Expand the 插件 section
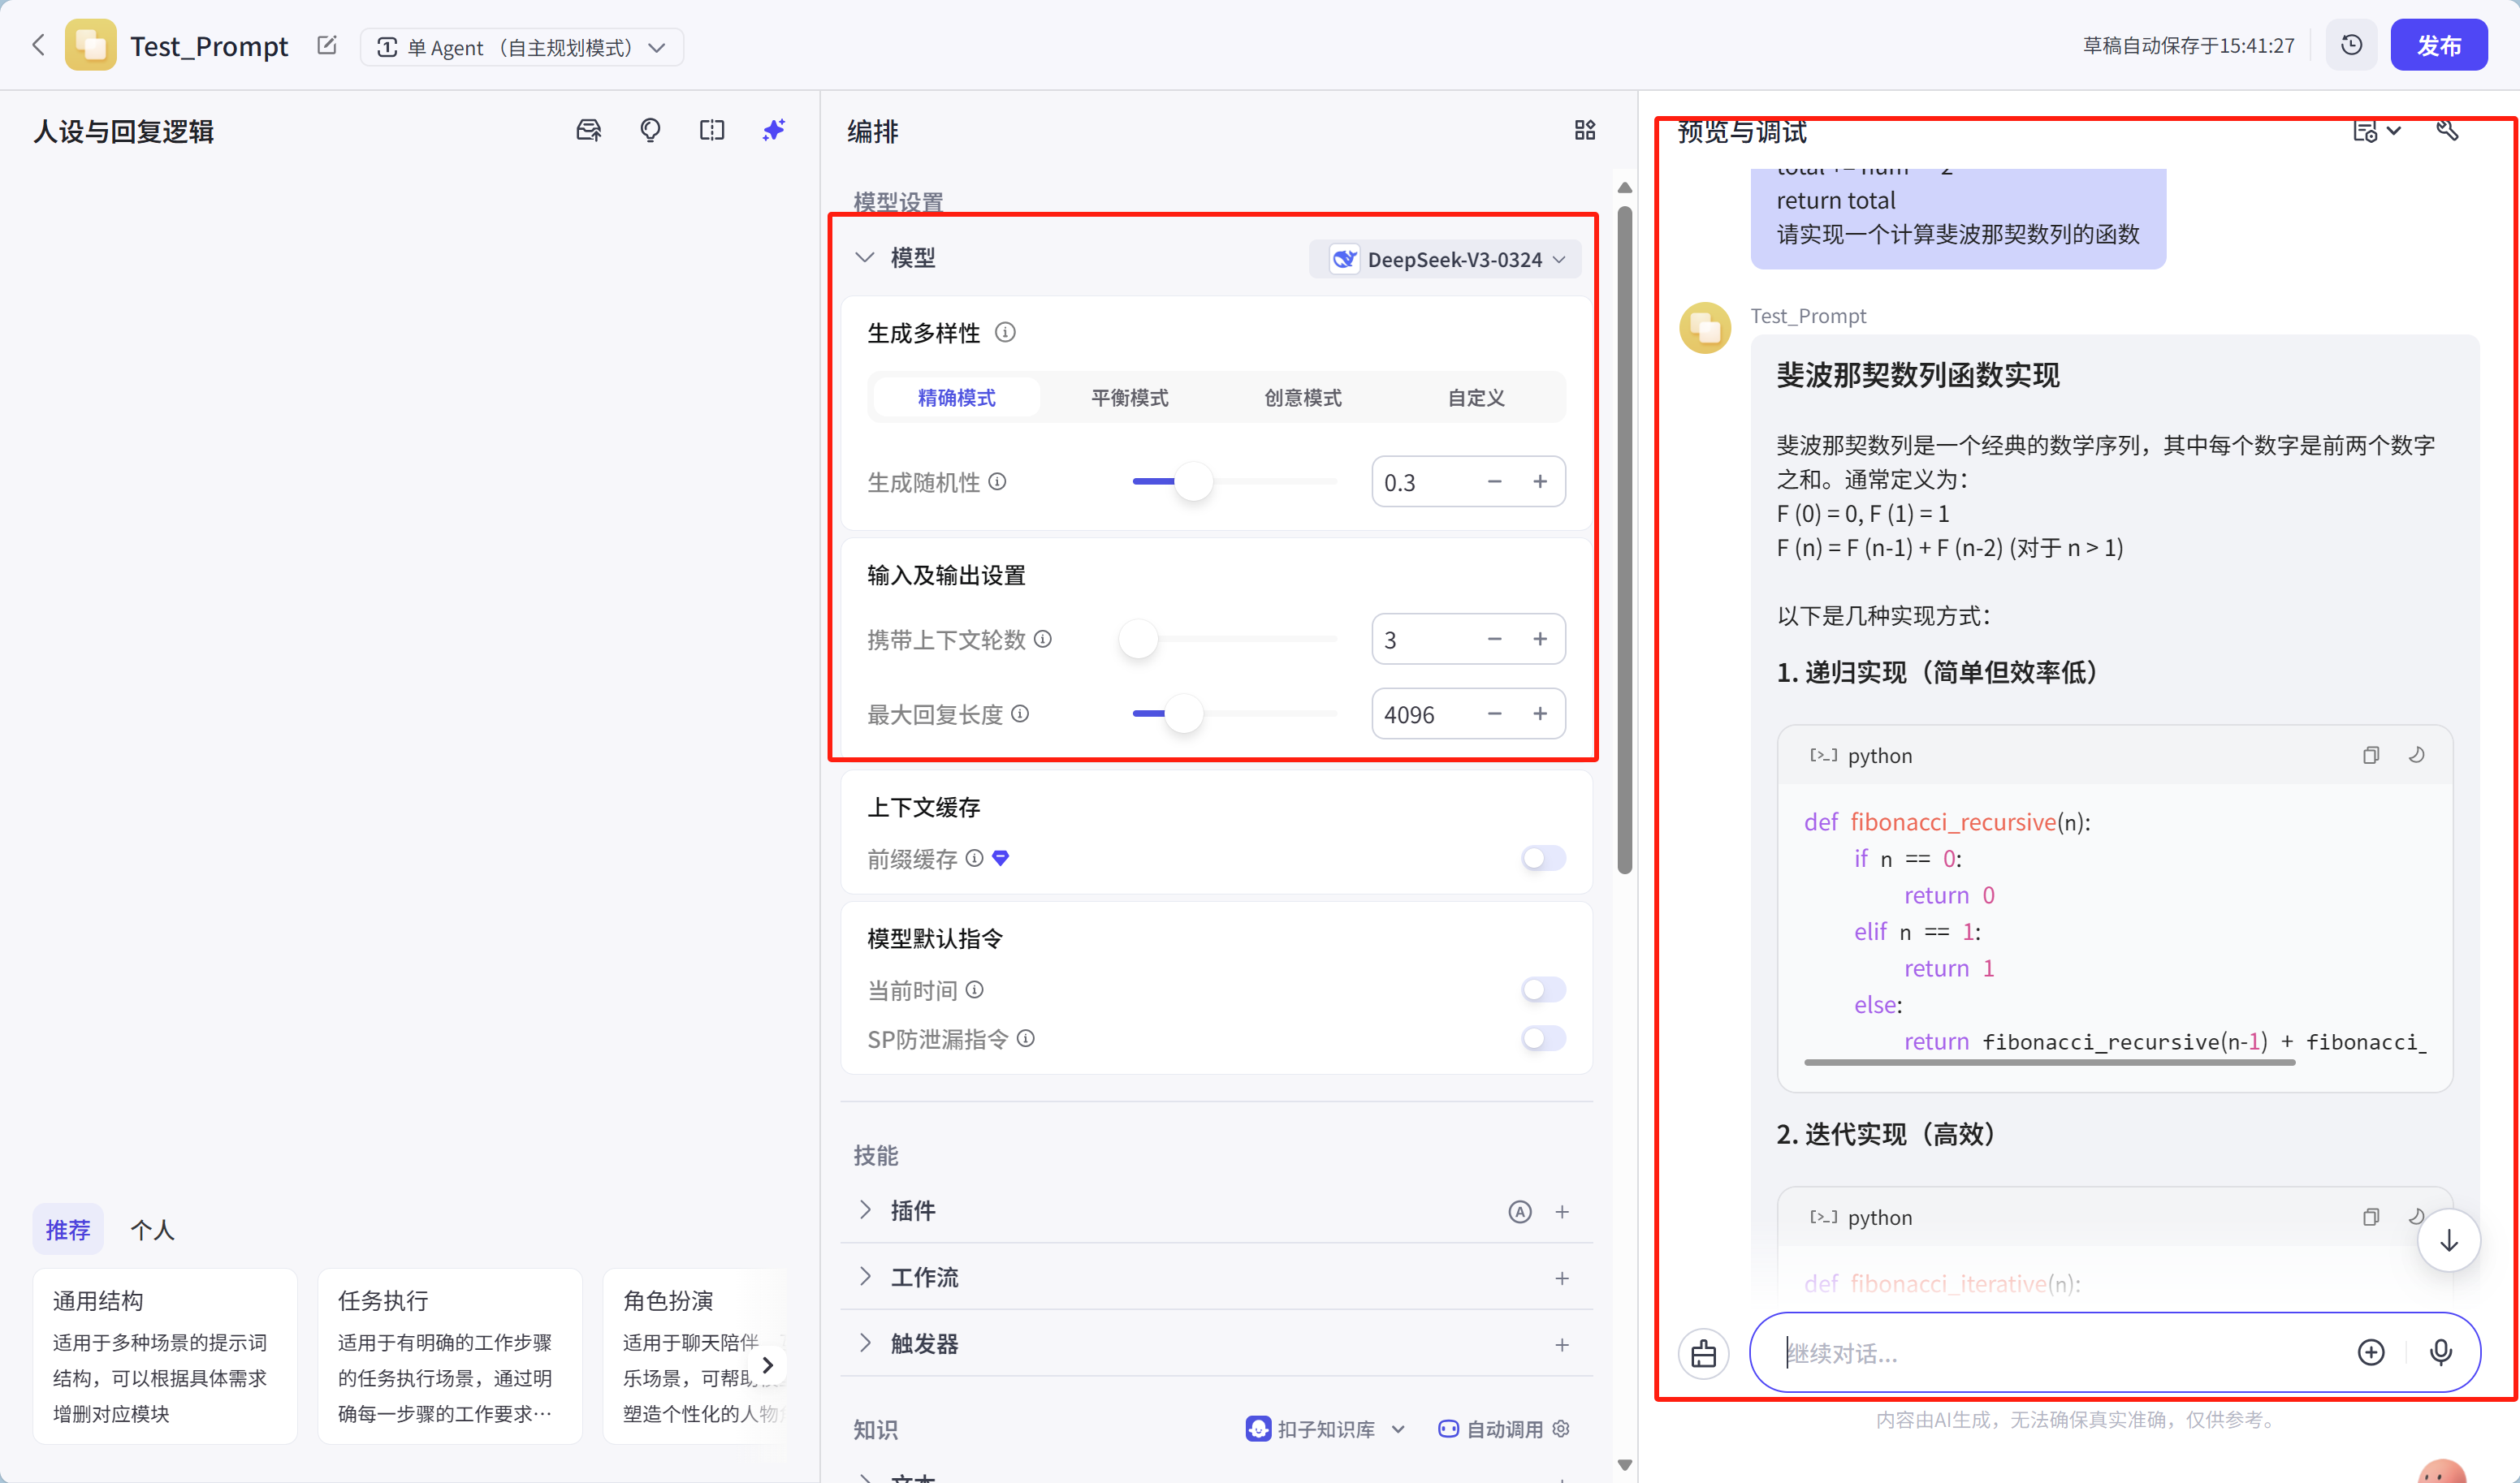2520x1483 pixels. coord(864,1210)
